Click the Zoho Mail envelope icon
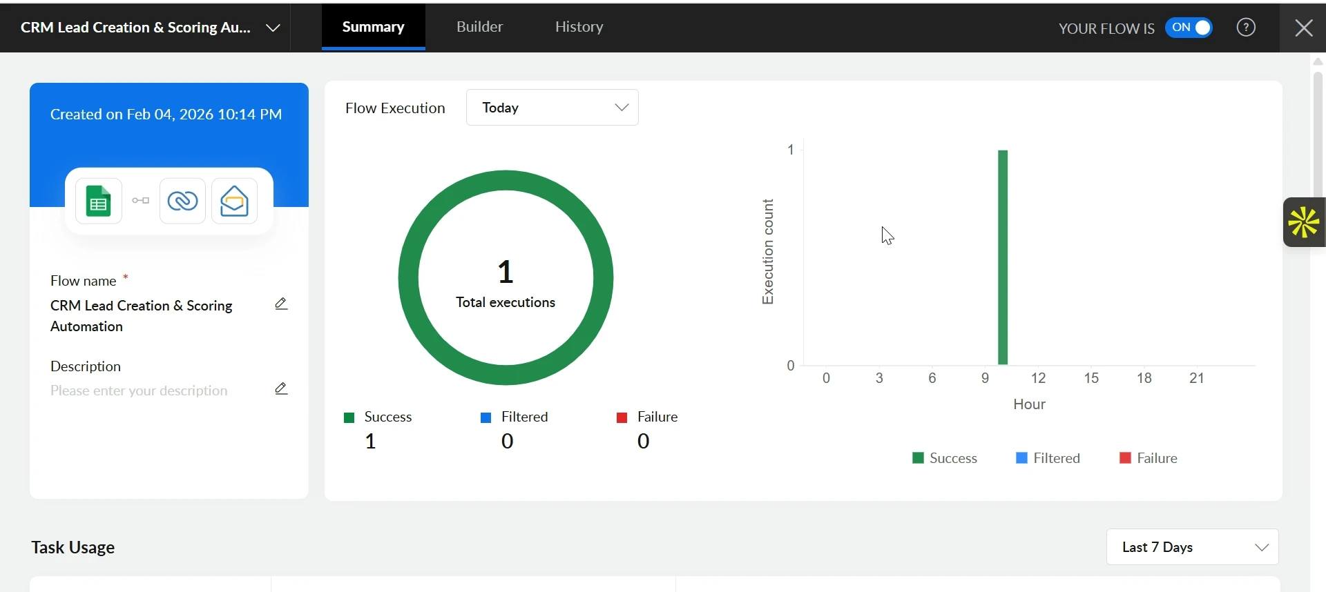 [x=235, y=201]
